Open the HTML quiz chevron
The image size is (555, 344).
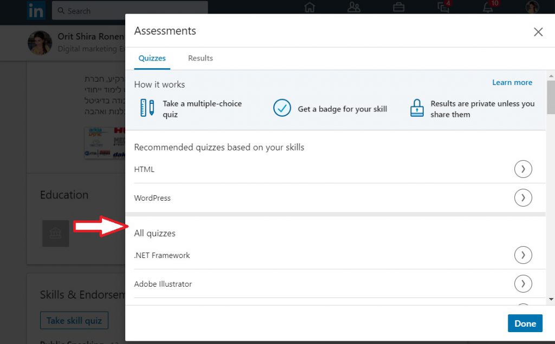pyautogui.click(x=523, y=169)
